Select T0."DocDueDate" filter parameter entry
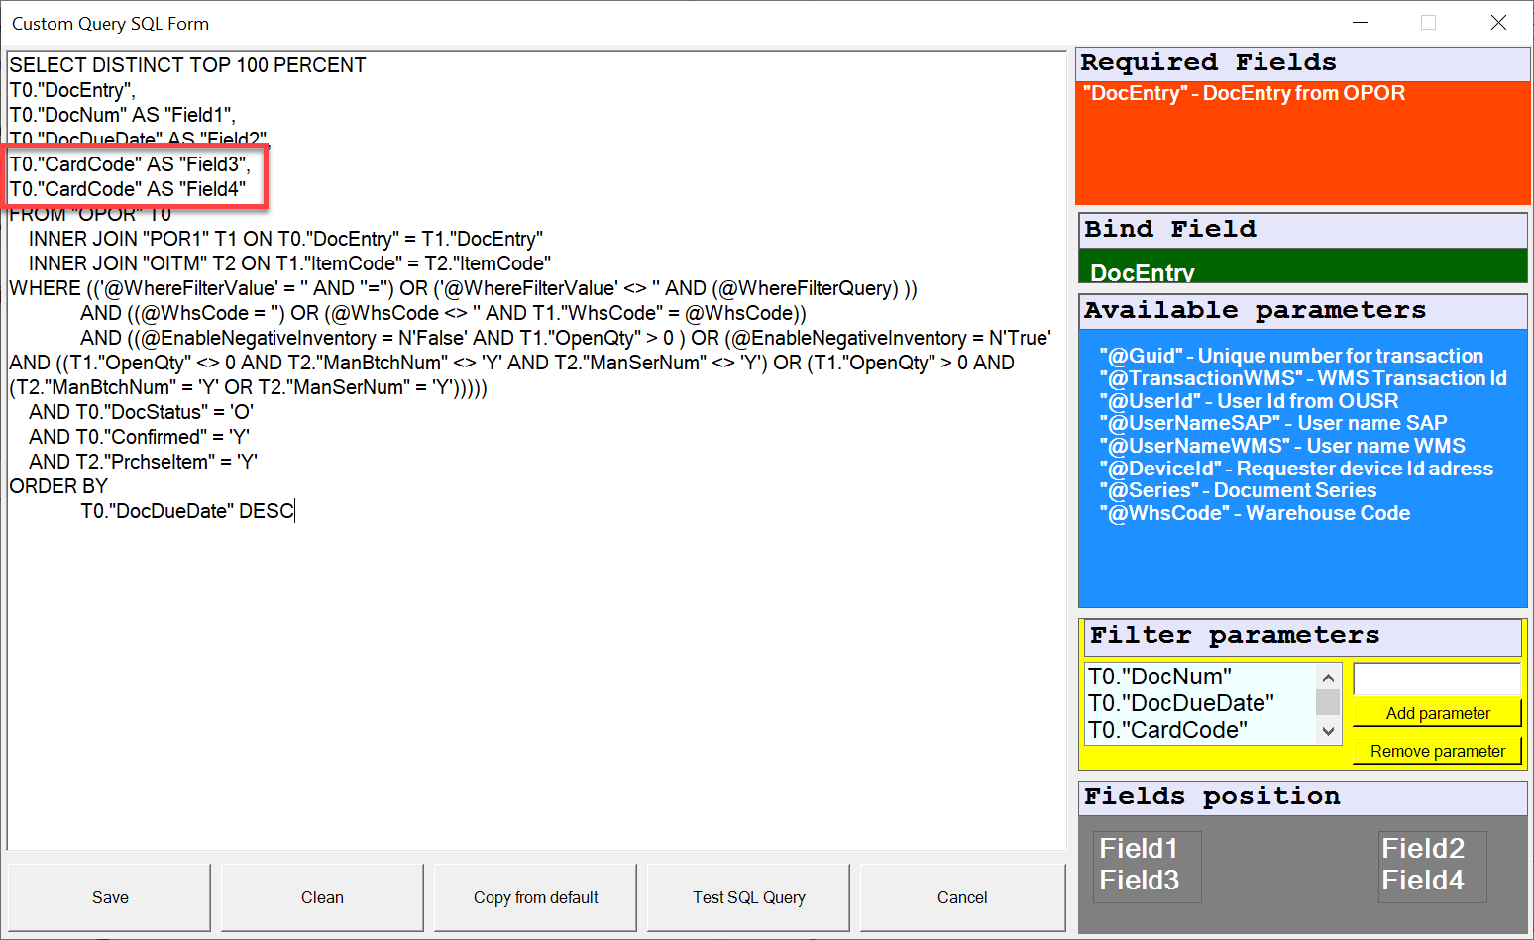This screenshot has height=940, width=1534. (1180, 703)
